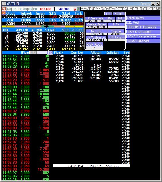Select best ask price 2,360 in S.Fiyat
The width and height of the screenshot is (162, 182).
[51, 33]
